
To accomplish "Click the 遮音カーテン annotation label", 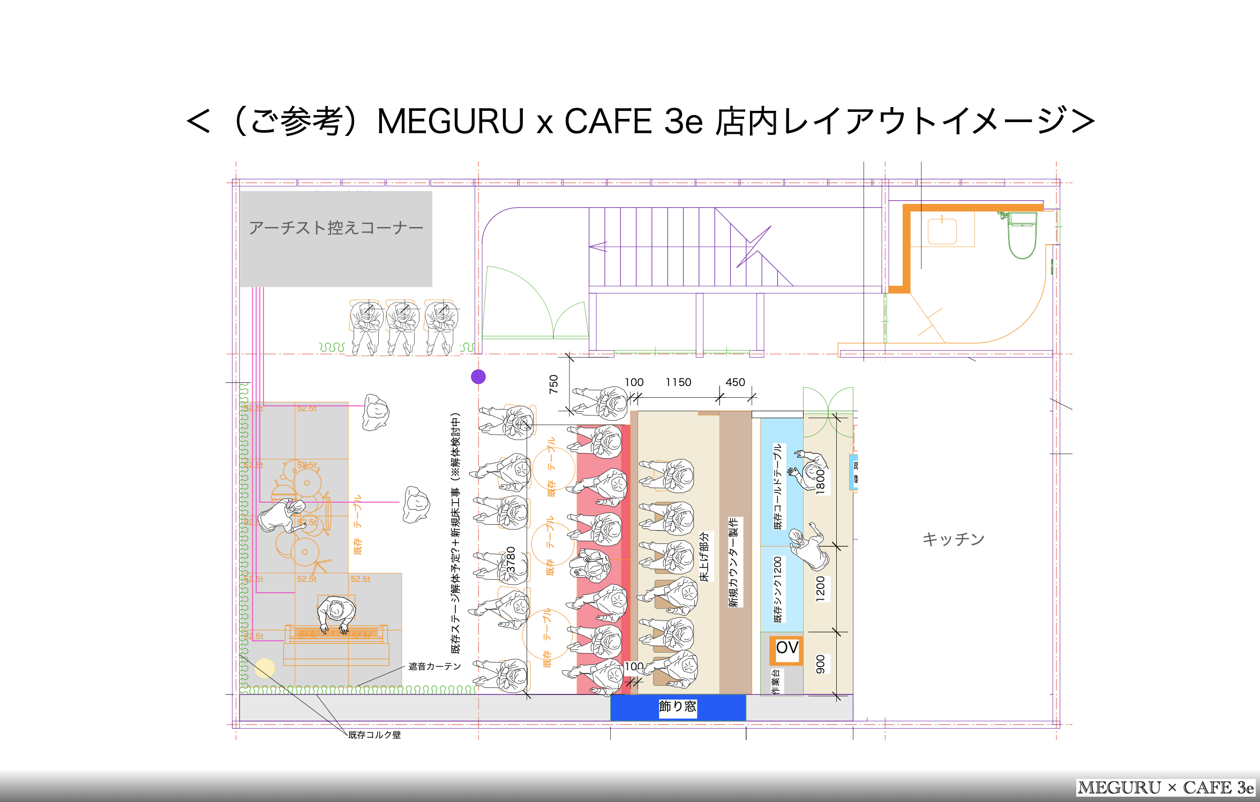I will click(x=434, y=667).
